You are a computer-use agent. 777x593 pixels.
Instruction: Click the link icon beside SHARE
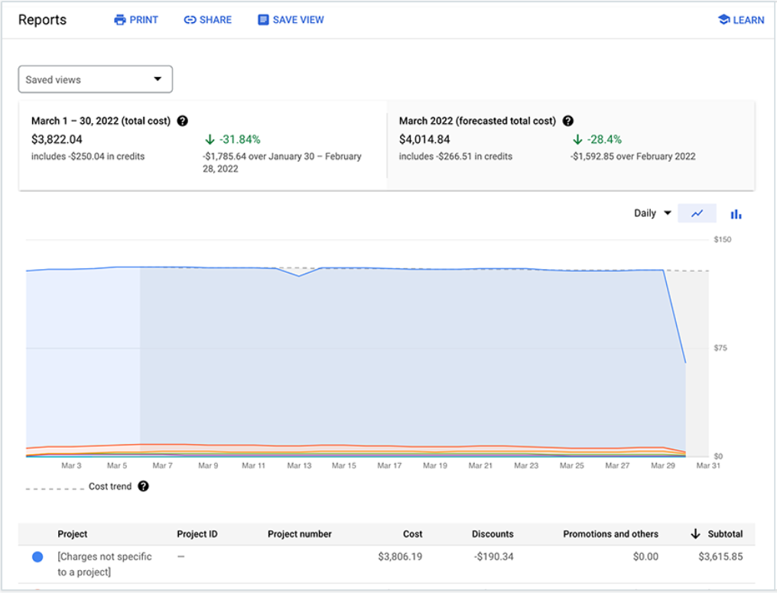click(x=190, y=20)
